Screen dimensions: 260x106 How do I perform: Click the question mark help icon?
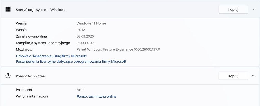point(8,76)
